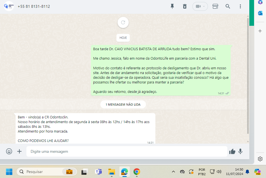
Task: Start voice recording with the microphone
Action: click(240, 151)
